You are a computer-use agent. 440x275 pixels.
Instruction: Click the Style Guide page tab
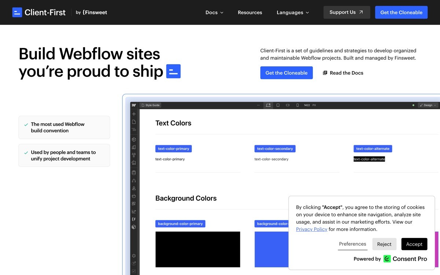click(x=150, y=105)
